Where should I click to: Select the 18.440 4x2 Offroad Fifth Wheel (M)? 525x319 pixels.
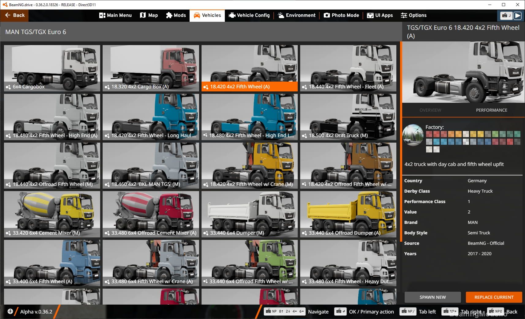click(52, 166)
